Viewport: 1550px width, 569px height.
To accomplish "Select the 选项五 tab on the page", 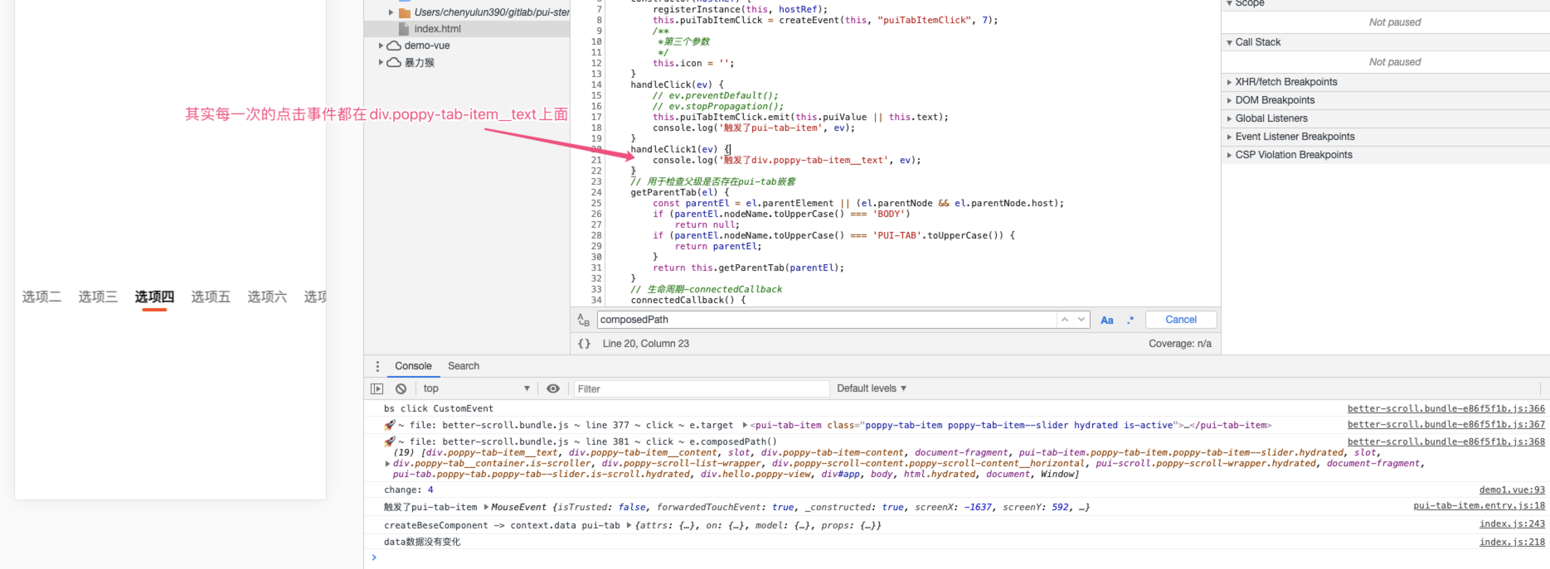I will 210,296.
